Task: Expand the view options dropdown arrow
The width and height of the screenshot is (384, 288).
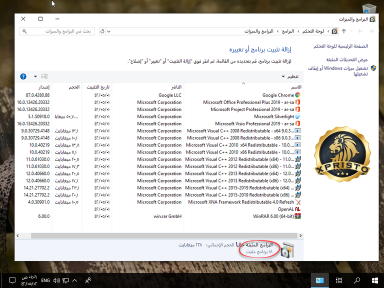Action: (35, 76)
